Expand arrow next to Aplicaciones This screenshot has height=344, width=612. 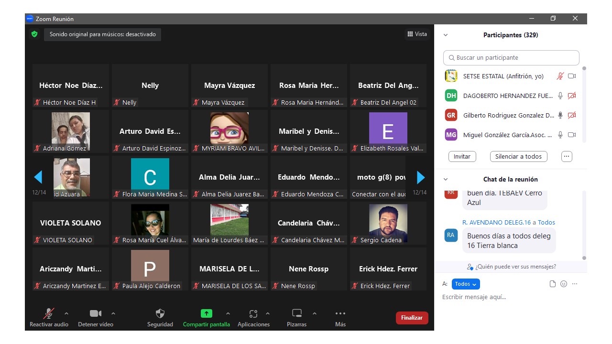268,313
